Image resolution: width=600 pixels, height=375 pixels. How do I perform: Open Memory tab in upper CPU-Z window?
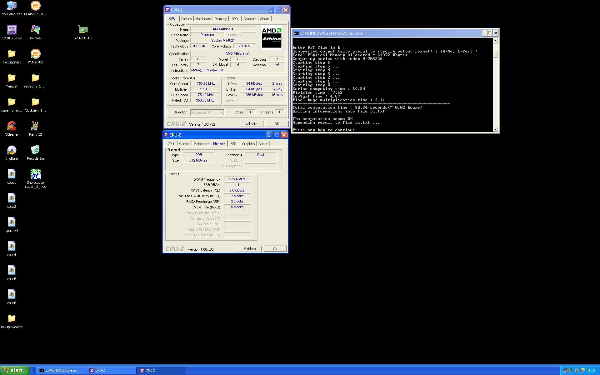(x=221, y=19)
